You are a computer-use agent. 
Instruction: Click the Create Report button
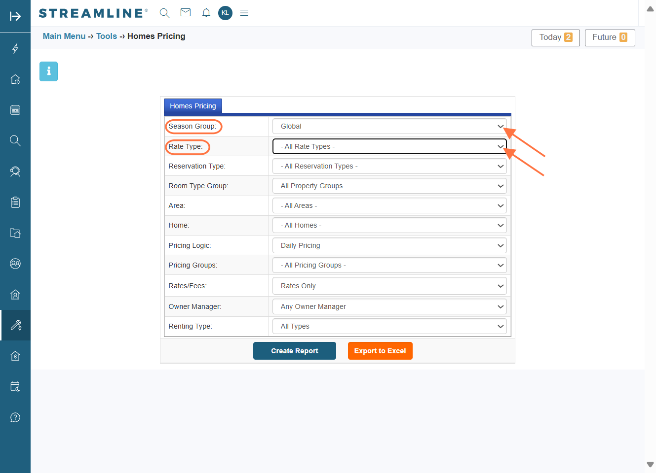(x=295, y=351)
